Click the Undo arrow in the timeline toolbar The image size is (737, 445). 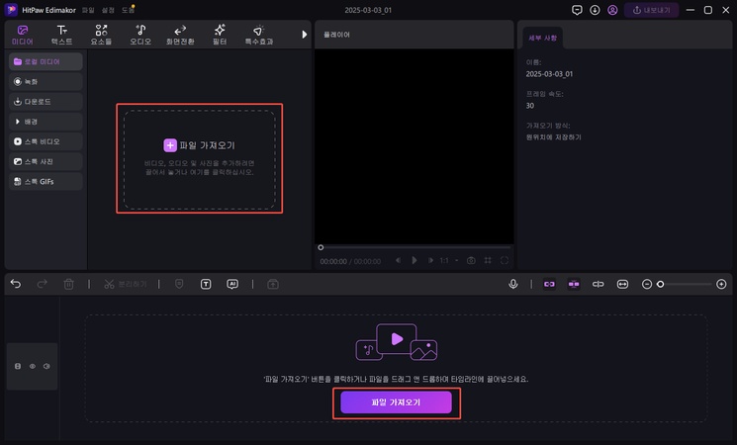(x=16, y=284)
